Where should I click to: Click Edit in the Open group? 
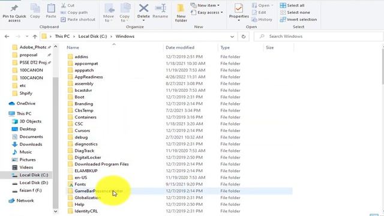[259, 12]
